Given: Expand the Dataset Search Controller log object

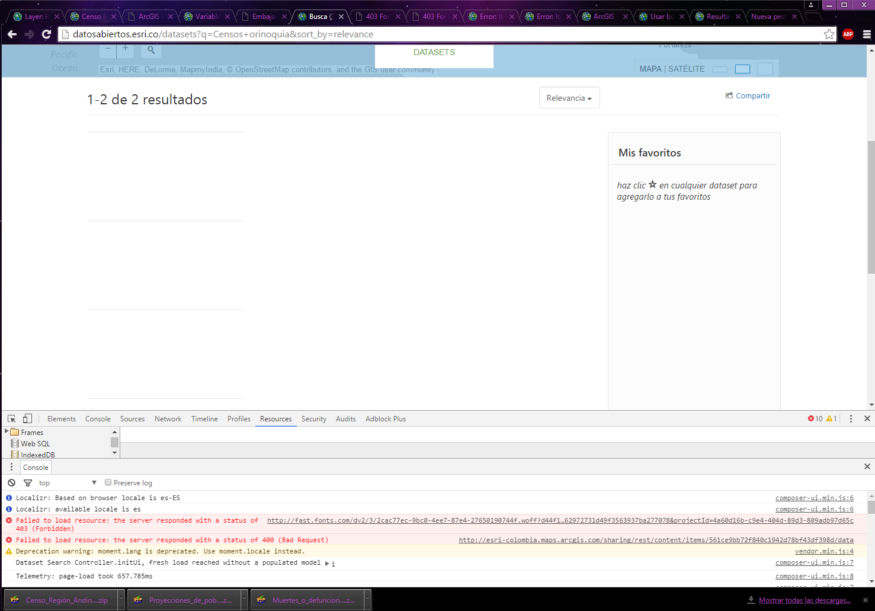Looking at the screenshot, I should coord(327,563).
